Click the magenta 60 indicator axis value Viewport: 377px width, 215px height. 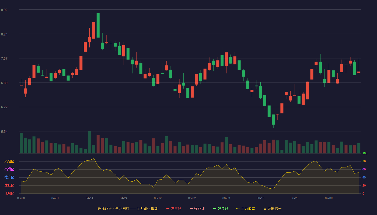364,169
